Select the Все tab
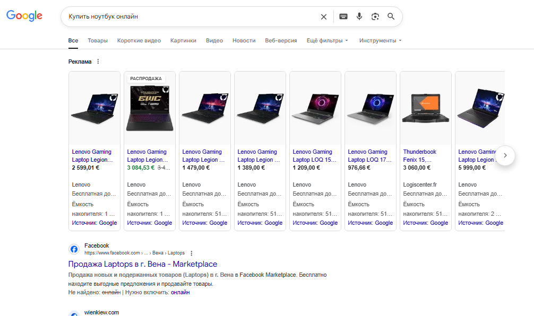The height and width of the screenshot is (316, 534). coord(73,40)
